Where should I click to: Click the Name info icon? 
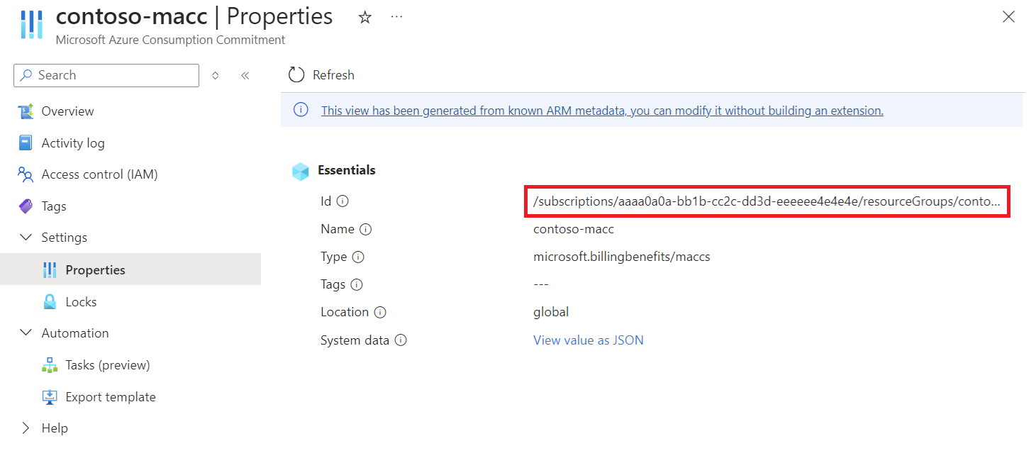(366, 229)
